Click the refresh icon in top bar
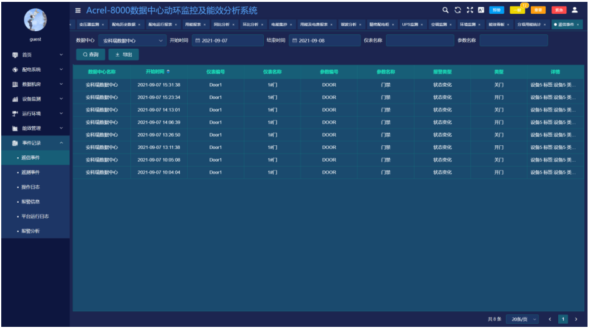 coord(457,11)
